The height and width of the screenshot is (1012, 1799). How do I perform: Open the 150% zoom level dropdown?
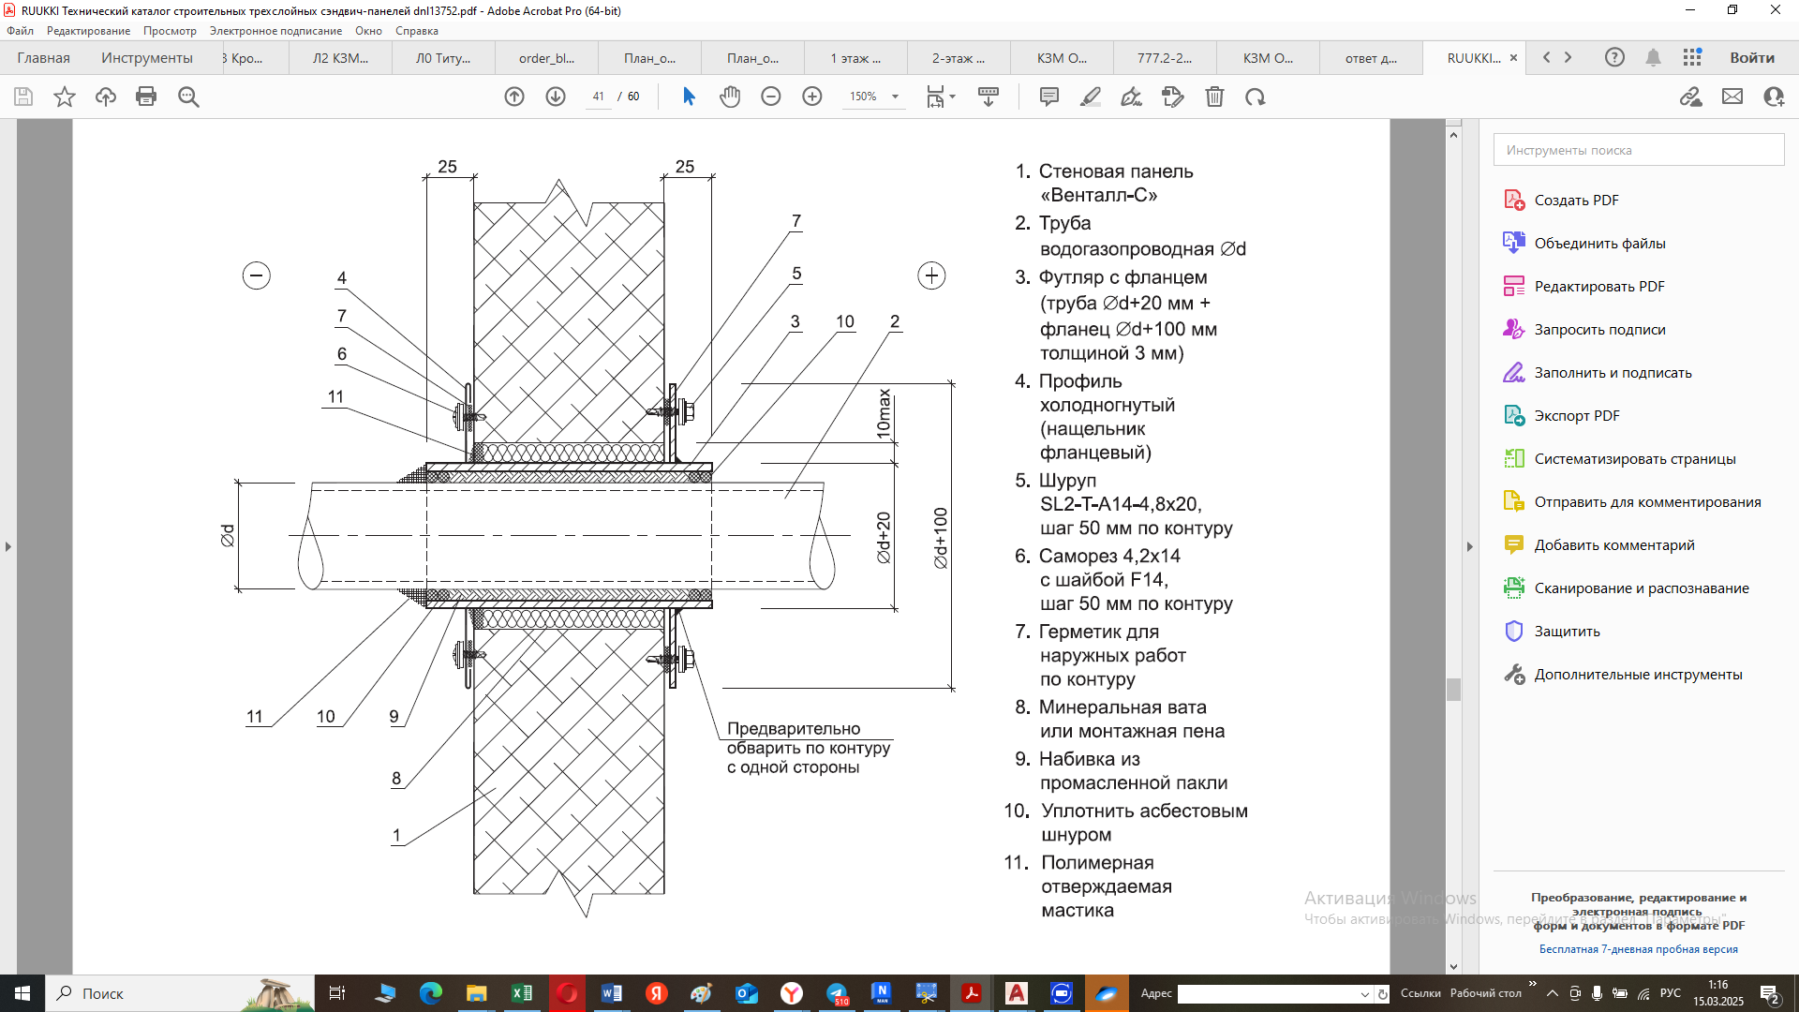895,97
